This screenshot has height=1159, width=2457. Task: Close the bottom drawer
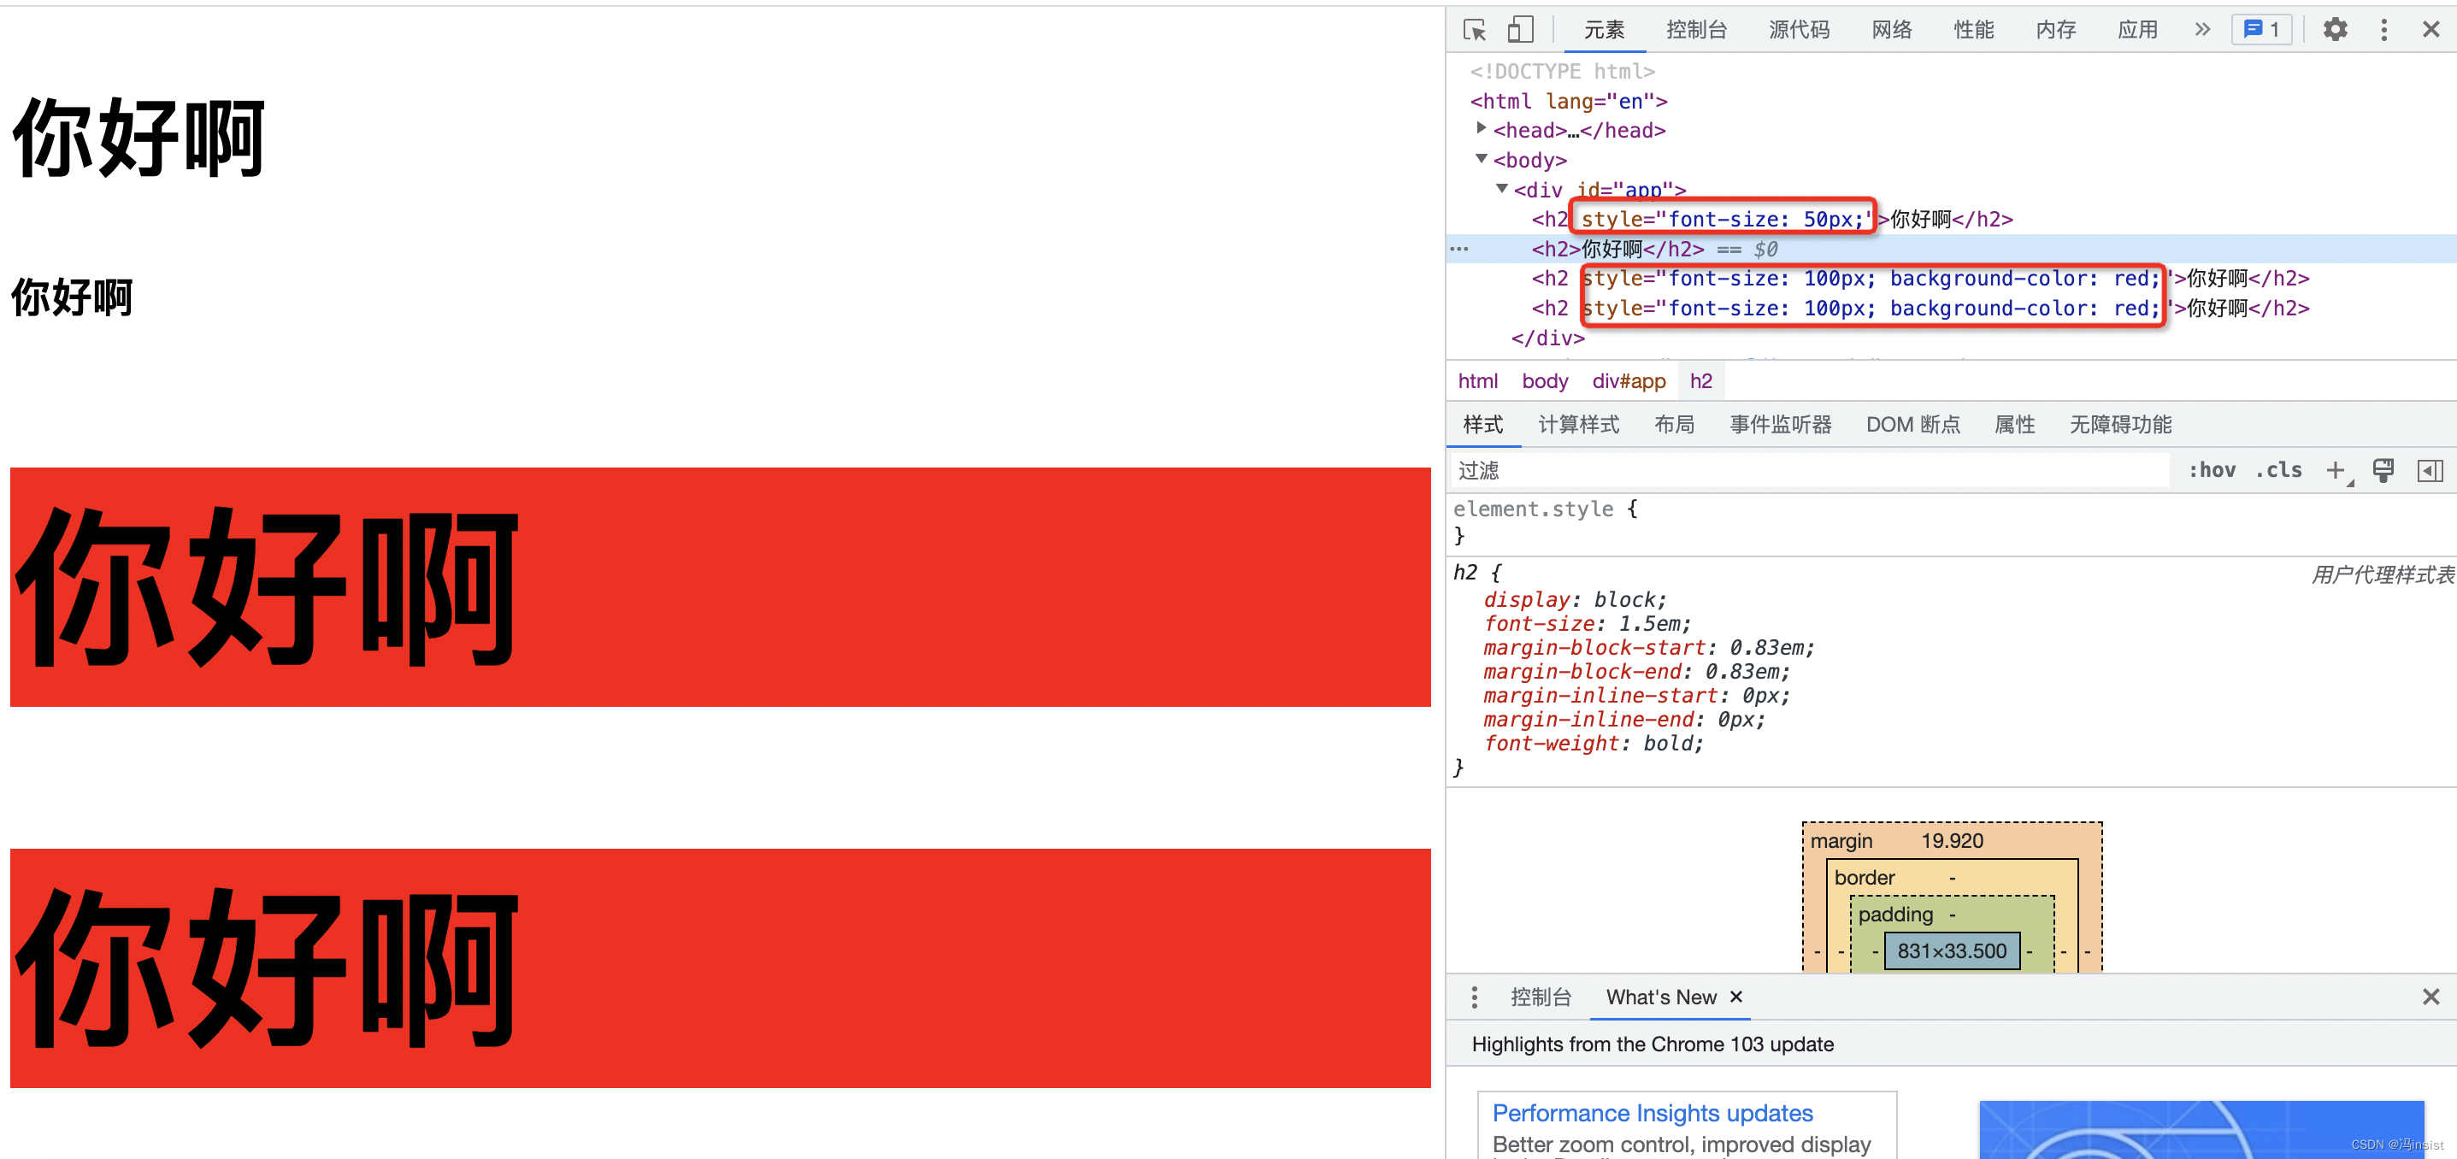[2430, 997]
